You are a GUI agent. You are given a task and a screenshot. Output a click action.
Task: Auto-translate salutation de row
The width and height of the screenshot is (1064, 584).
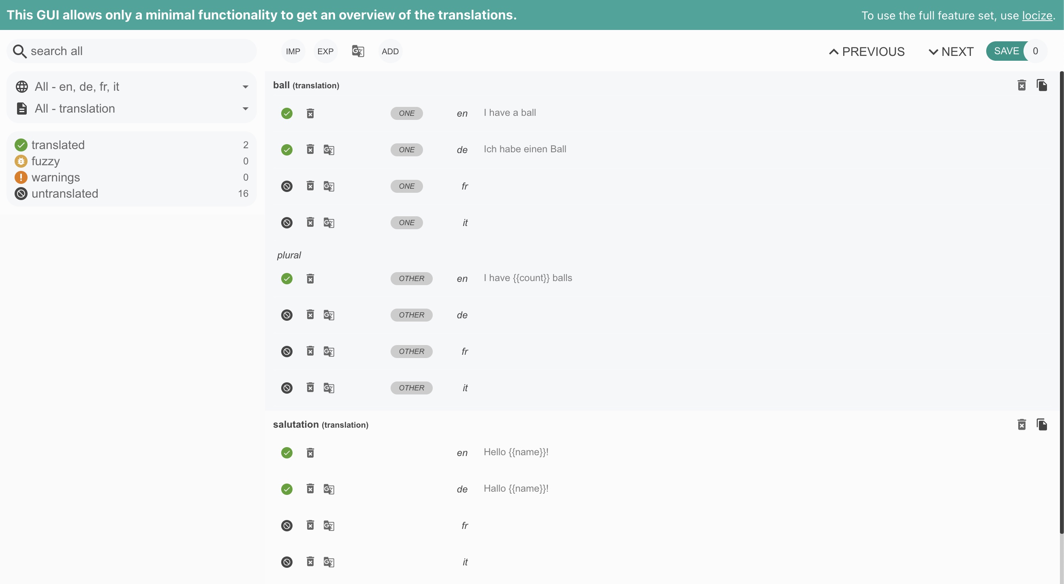pyautogui.click(x=329, y=489)
